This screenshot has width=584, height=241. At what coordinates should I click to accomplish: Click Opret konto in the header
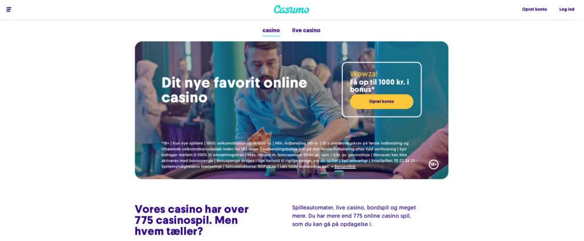(x=534, y=9)
